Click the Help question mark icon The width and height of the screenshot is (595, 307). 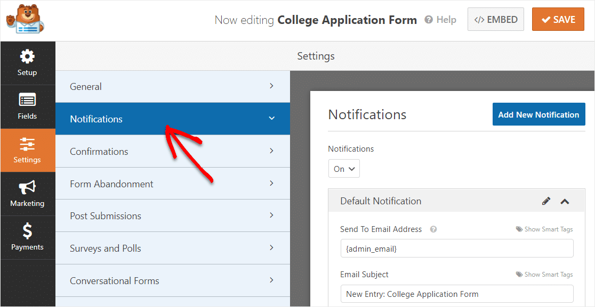click(x=429, y=20)
